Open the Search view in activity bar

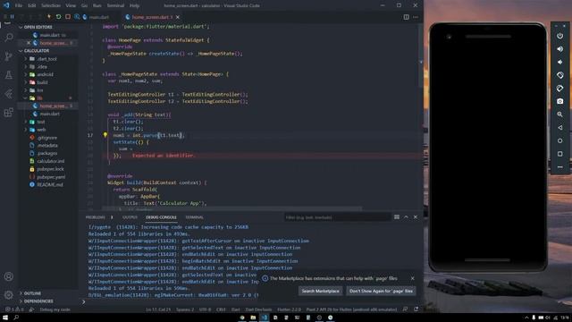tap(9, 38)
